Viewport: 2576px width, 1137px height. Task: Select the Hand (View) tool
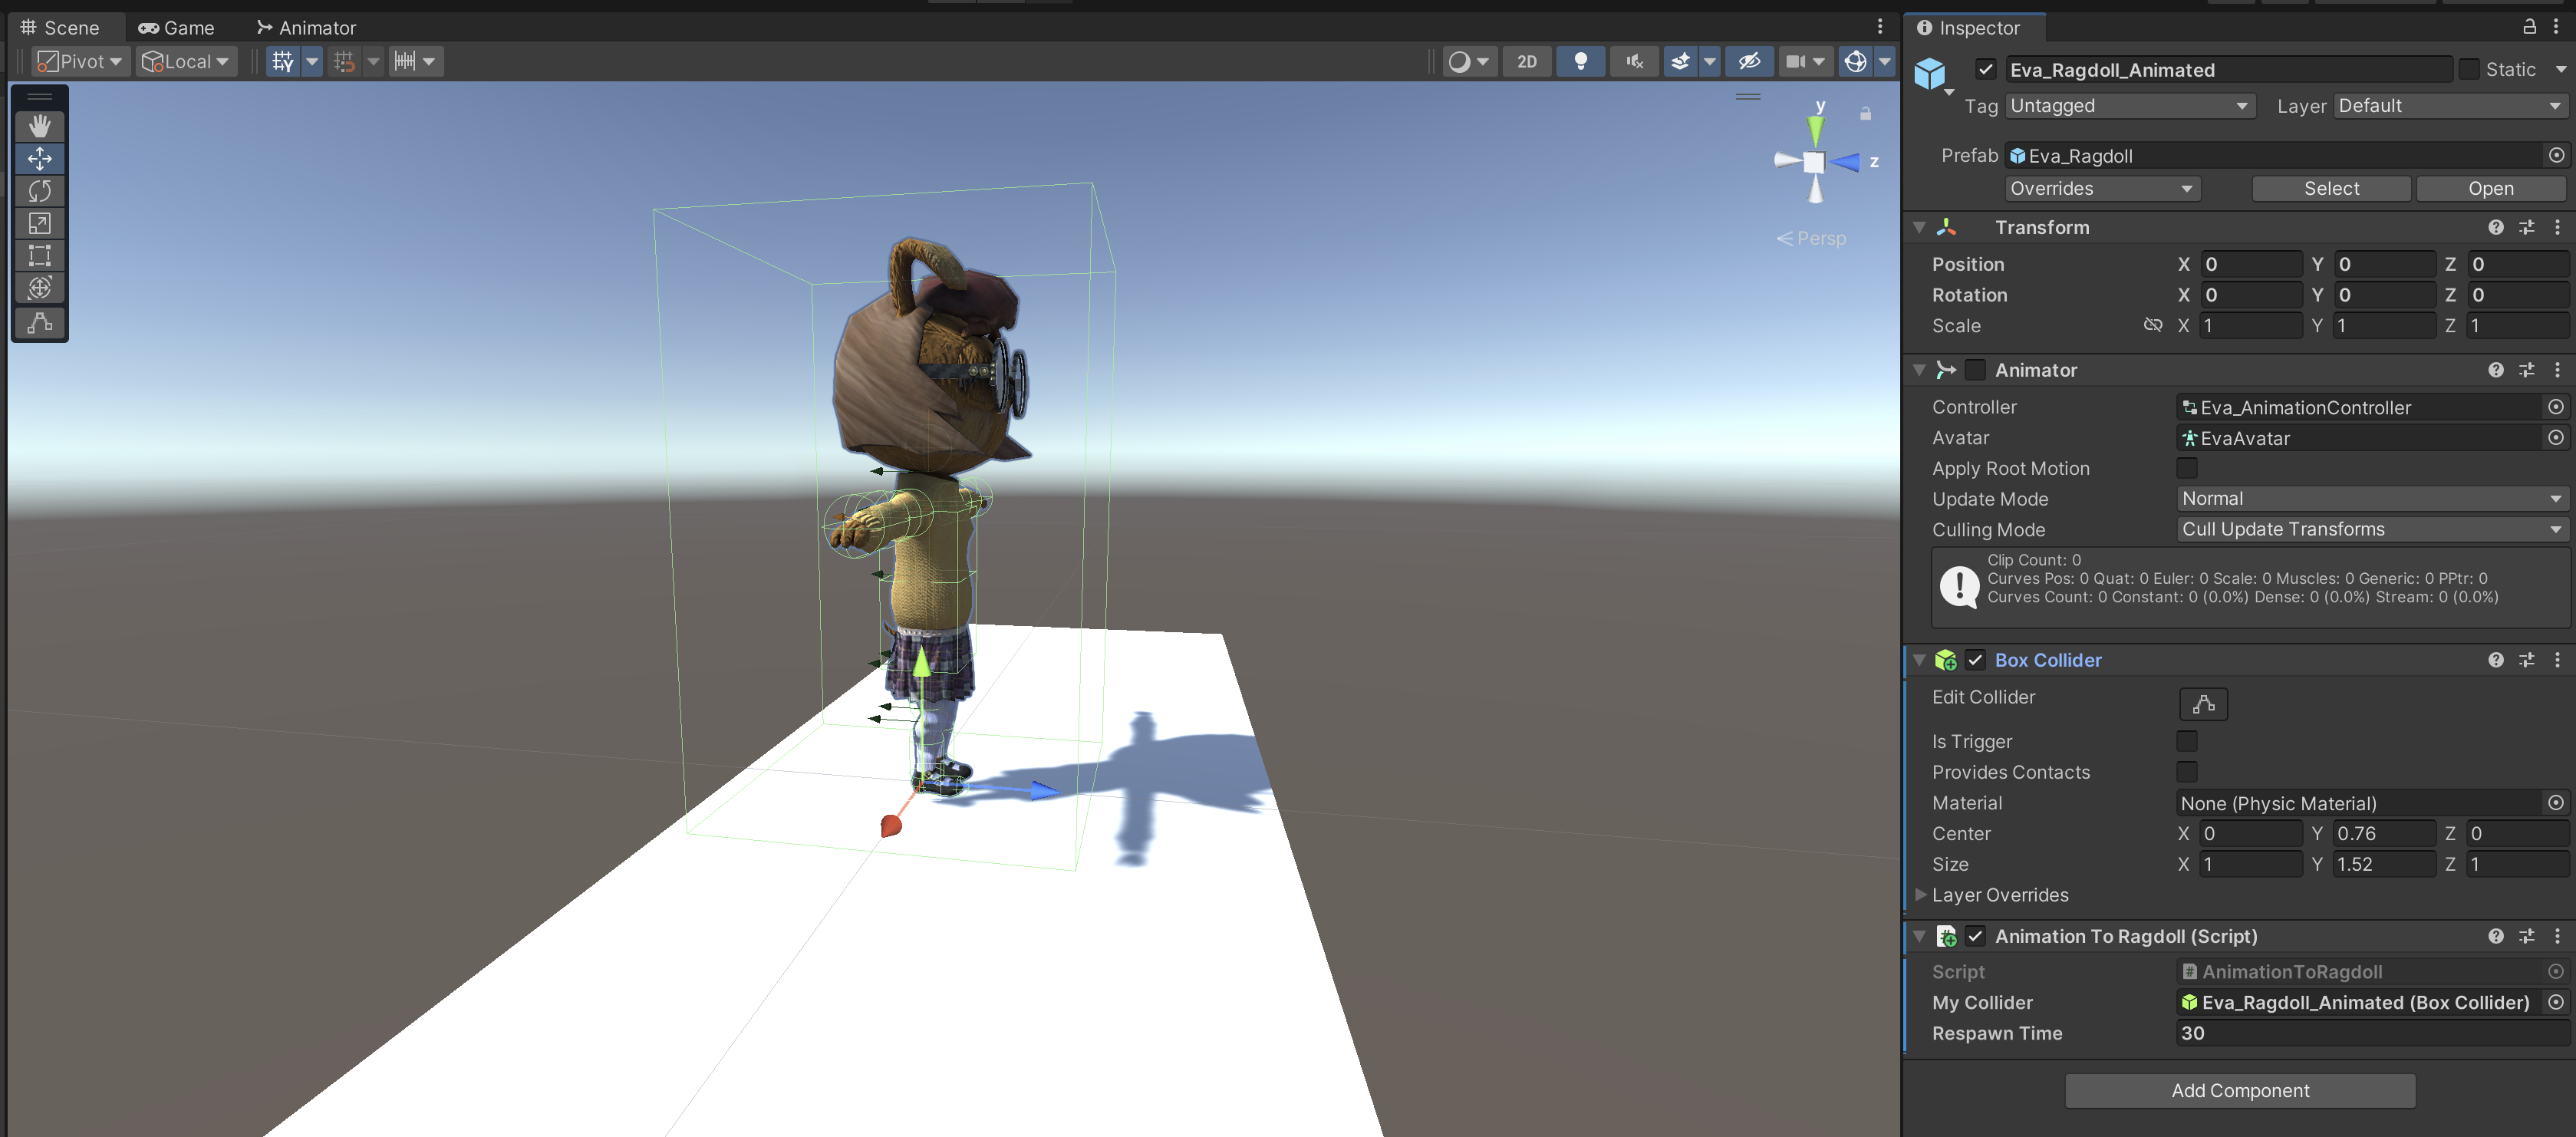[40, 126]
